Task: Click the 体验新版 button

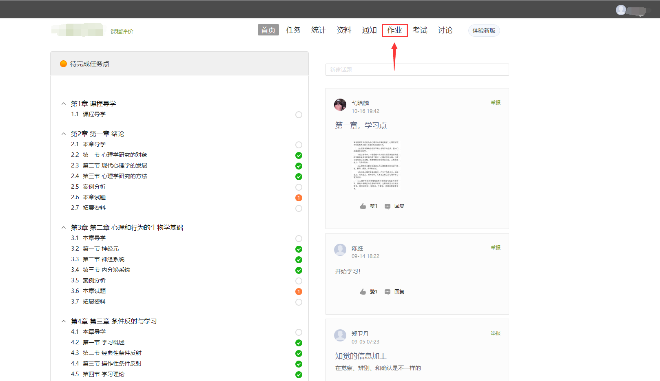Action: [x=484, y=31]
